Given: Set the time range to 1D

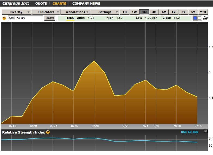Looking at the screenshot, I should (125, 12).
